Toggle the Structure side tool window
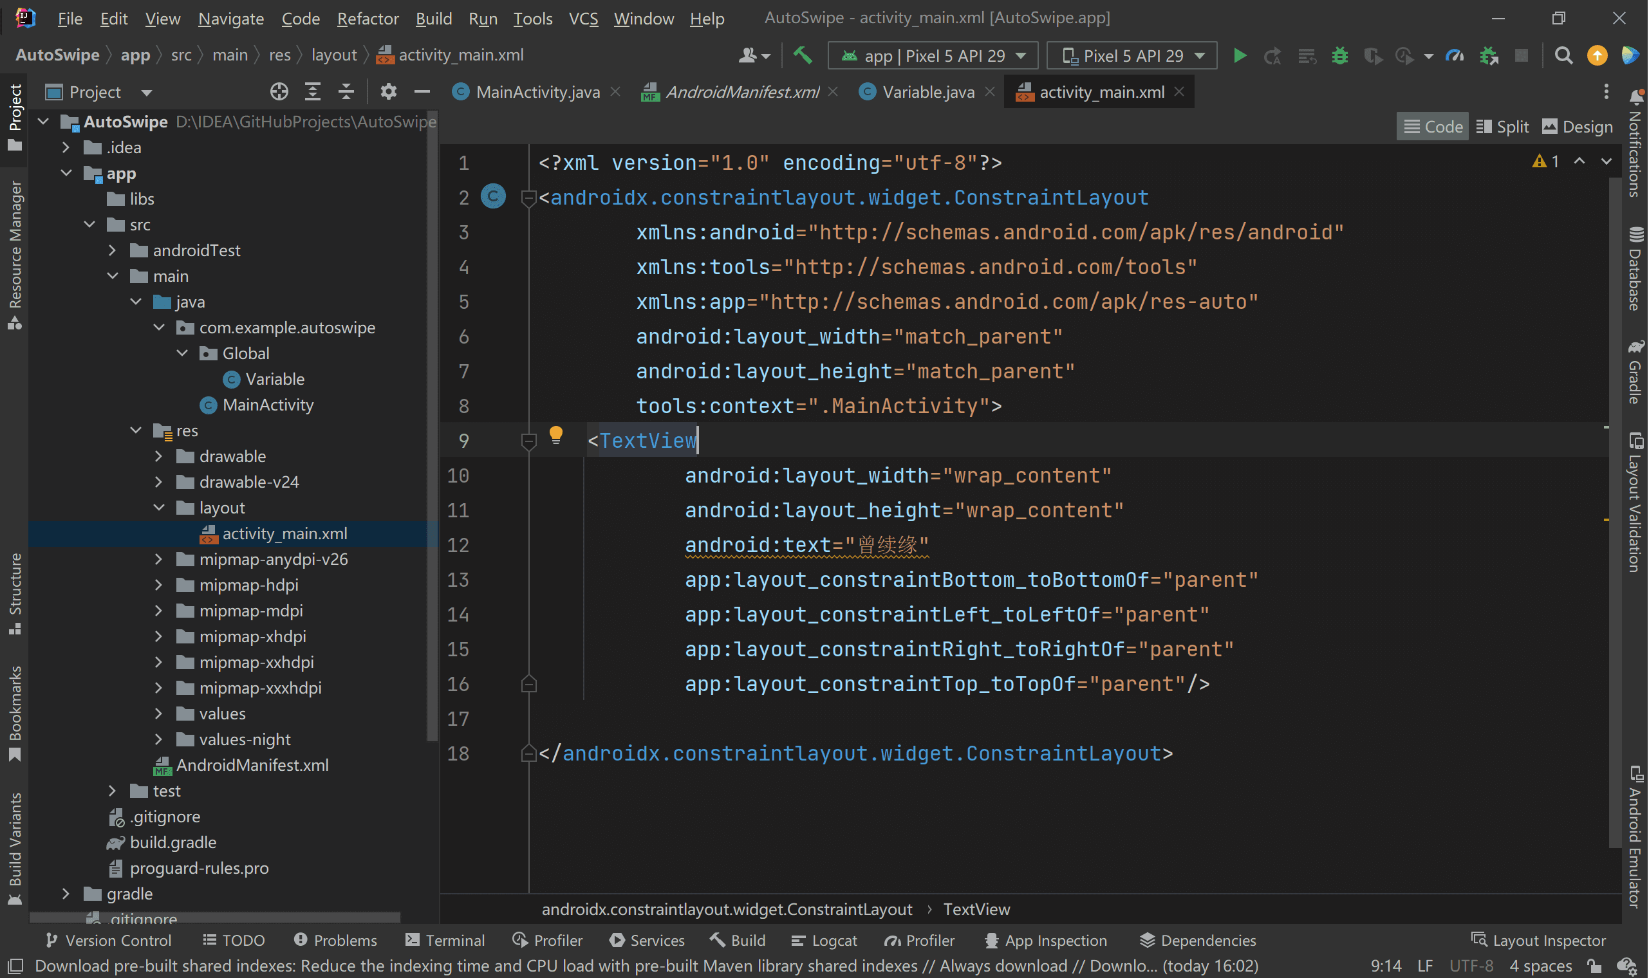The image size is (1649, 978). point(15,593)
